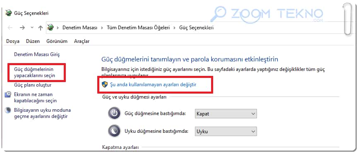Open the Düzen menu
358x153 pixels.
[x=33, y=41]
